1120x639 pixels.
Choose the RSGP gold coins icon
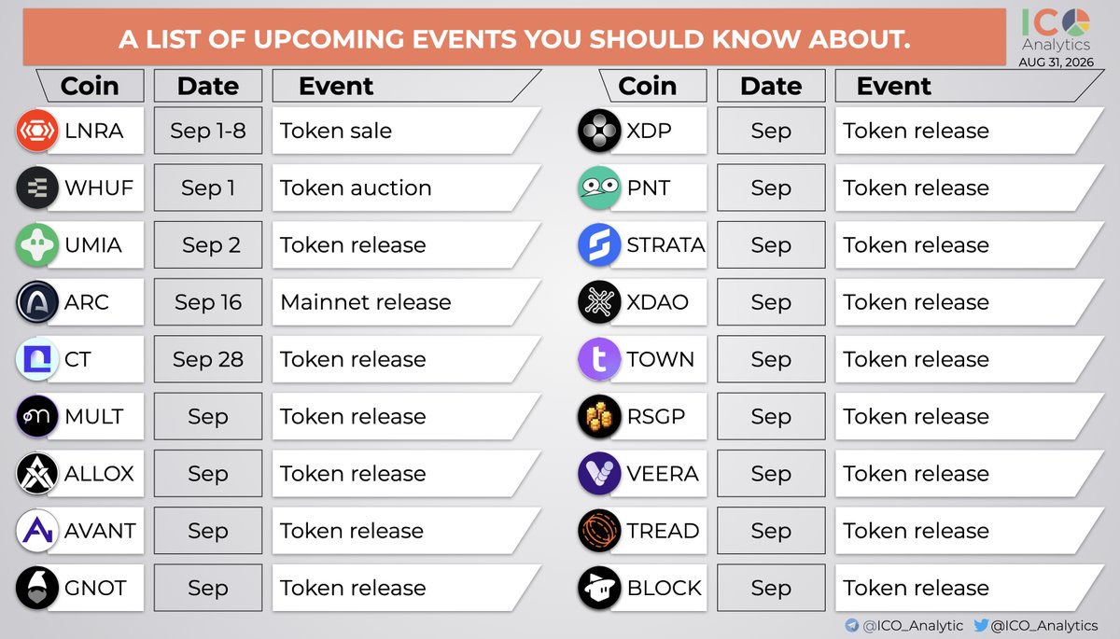598,417
